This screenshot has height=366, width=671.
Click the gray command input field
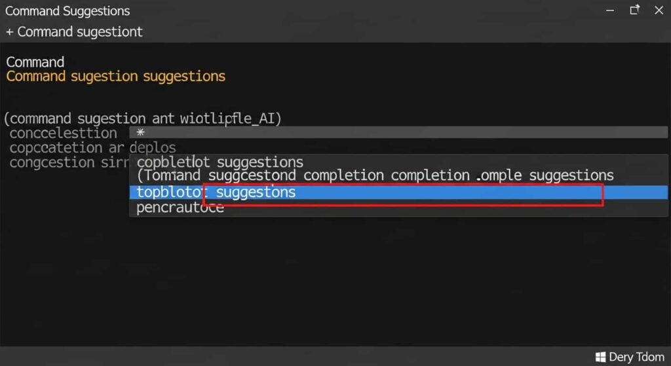[x=398, y=132]
